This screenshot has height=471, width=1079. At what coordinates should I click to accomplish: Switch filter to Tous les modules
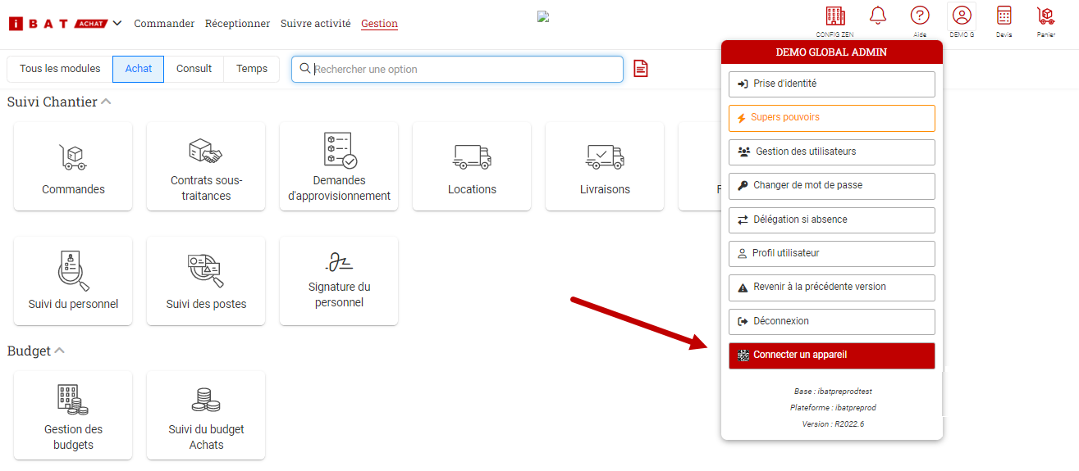click(x=60, y=69)
